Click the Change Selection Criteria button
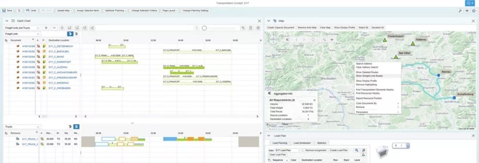 click(144, 10)
